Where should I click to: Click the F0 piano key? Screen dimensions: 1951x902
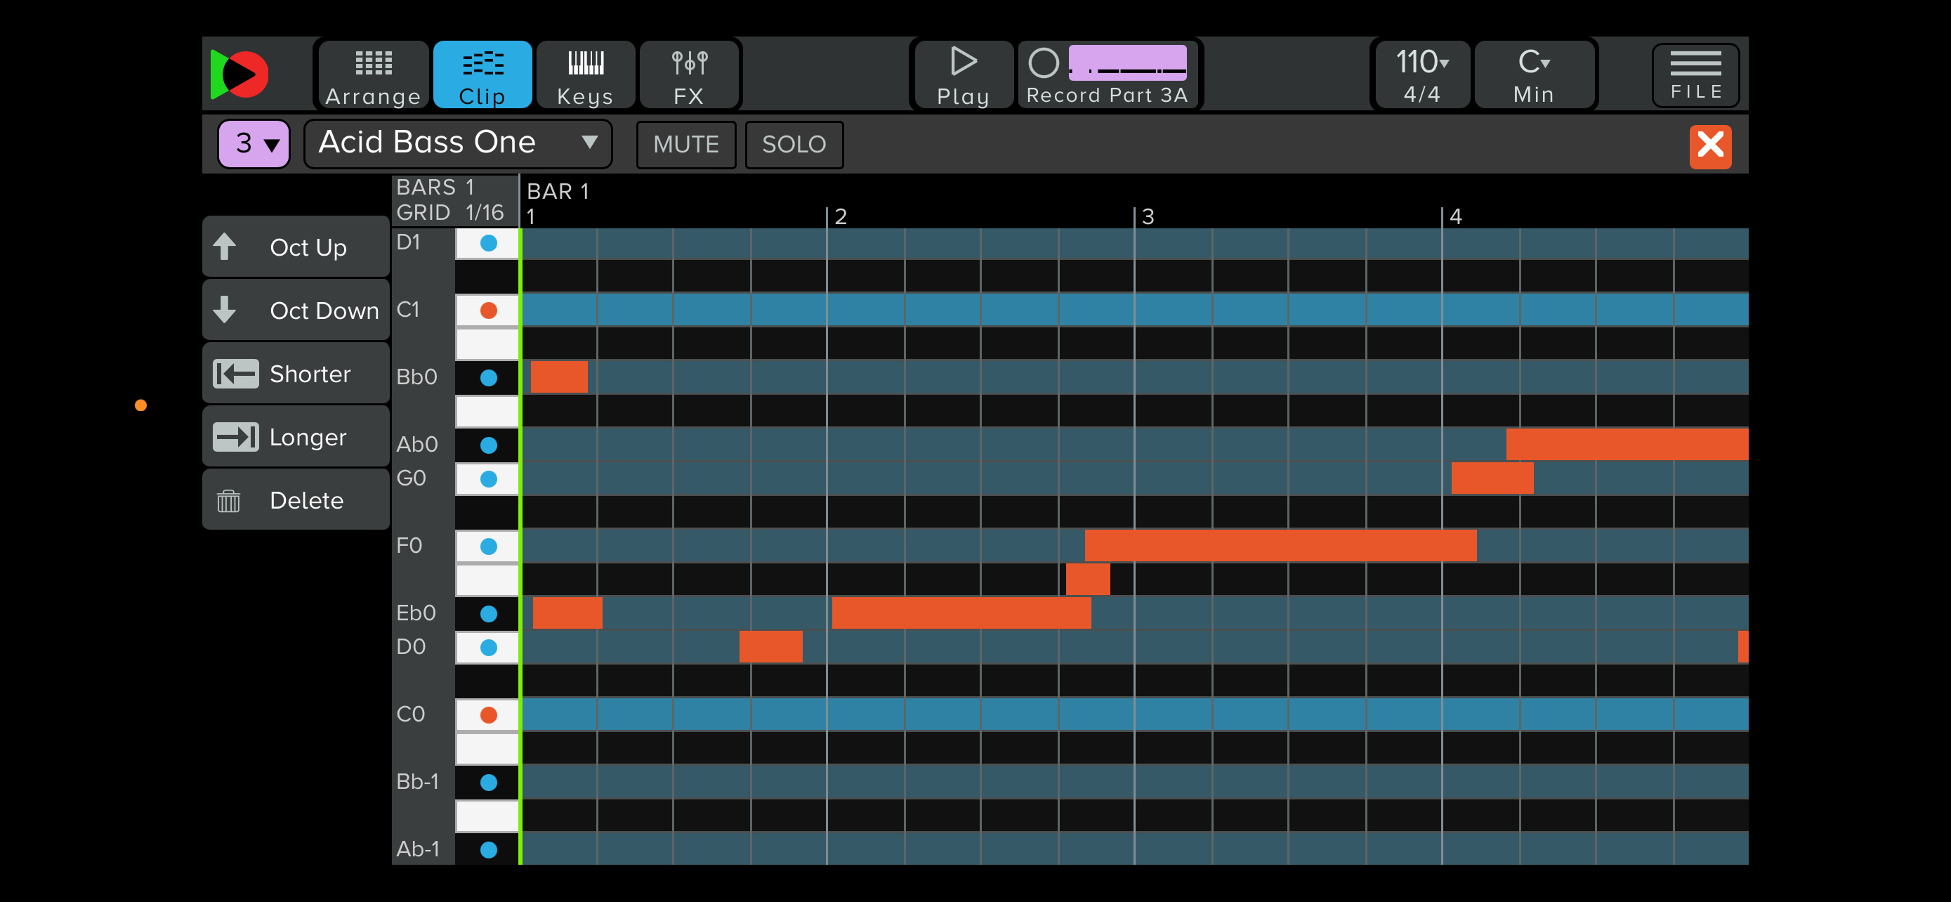(487, 546)
